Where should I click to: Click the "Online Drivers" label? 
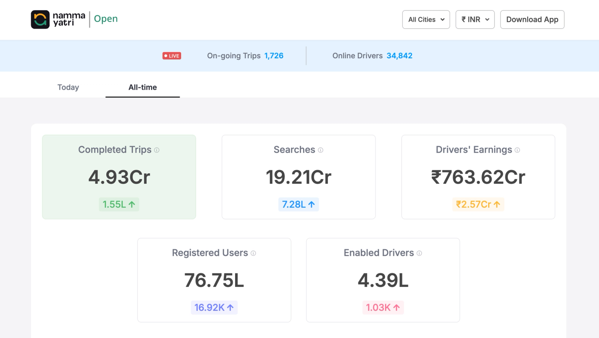358,56
